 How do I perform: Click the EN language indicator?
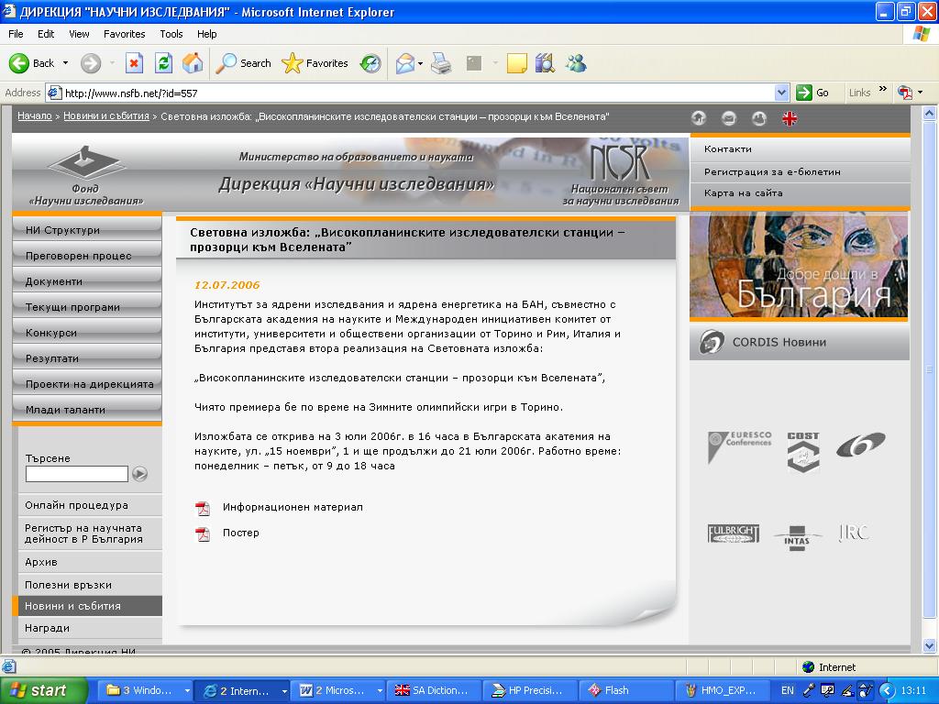[788, 691]
